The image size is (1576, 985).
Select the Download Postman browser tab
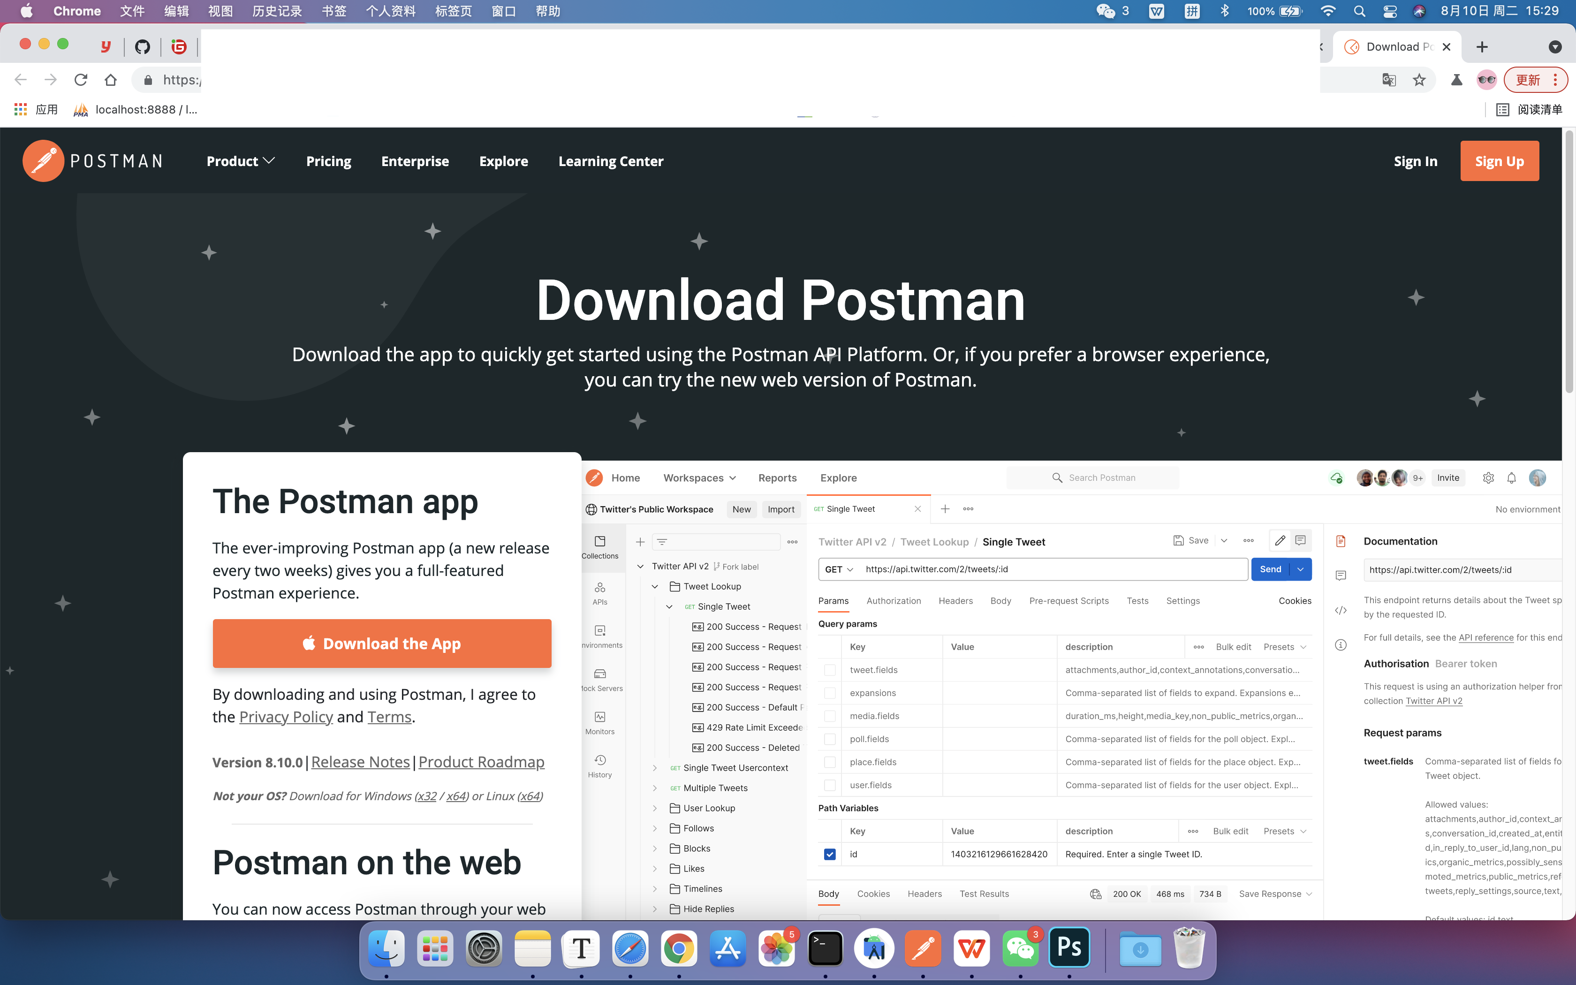coord(1394,47)
